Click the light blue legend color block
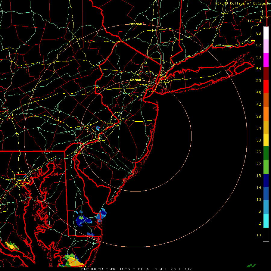 point(266,207)
